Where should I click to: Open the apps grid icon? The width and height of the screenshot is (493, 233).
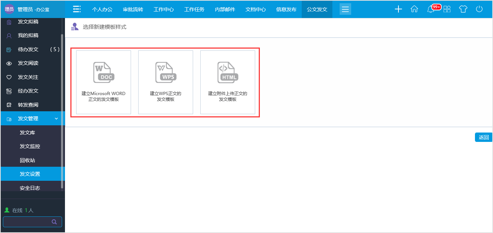pos(447,9)
